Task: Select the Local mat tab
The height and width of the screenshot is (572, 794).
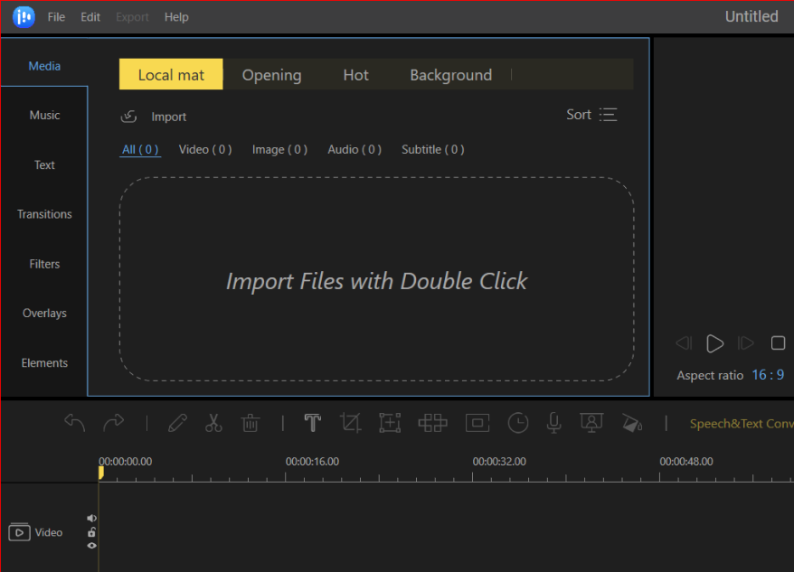Action: [171, 74]
